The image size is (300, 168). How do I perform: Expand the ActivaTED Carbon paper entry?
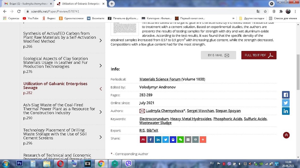click(x=100, y=41)
